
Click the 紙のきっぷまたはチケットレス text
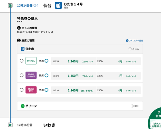35,32
